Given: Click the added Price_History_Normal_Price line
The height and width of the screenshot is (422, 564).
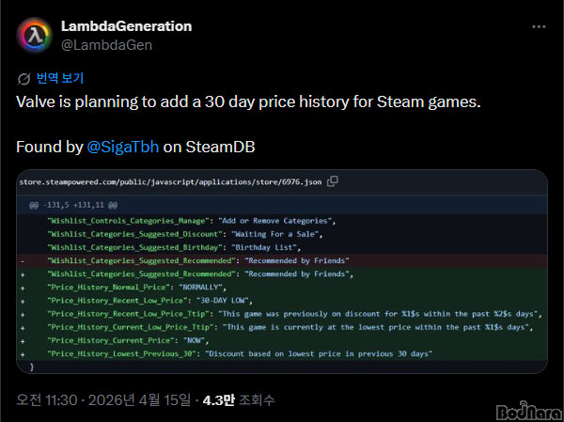Looking at the screenshot, I should pos(141,287).
